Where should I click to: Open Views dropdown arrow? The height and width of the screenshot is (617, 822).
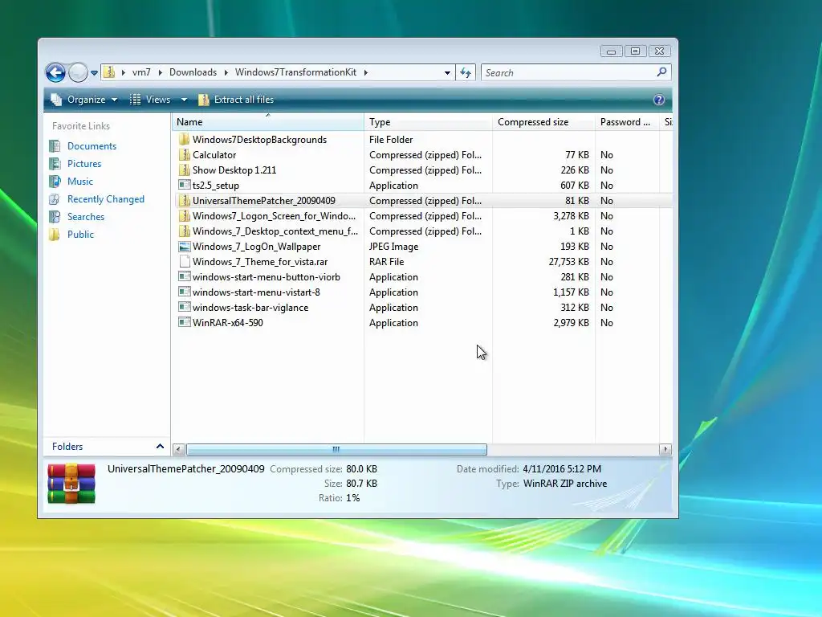(x=184, y=100)
